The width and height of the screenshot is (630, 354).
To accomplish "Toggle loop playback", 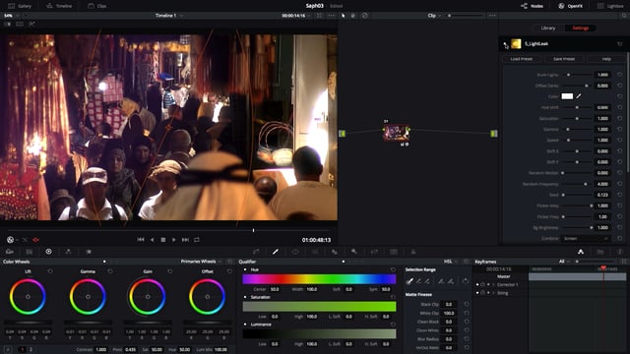I will pos(197,240).
